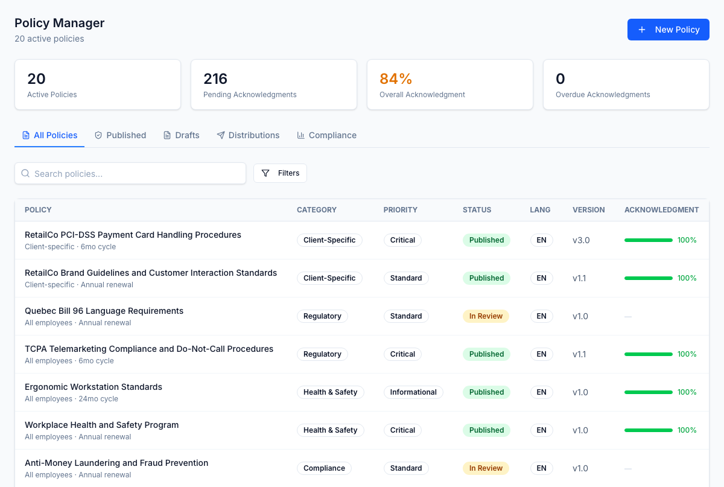Click the Pending Acknowledgments card
Viewport: 724px width, 487px height.
point(274,84)
